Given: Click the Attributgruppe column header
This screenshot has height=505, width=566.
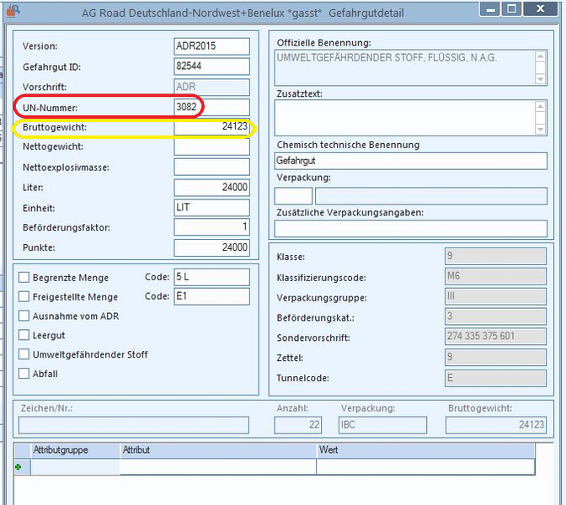Looking at the screenshot, I should point(75,450).
